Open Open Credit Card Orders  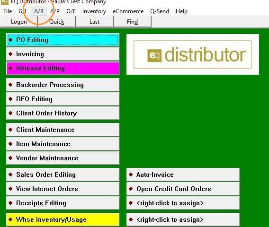coord(183,189)
